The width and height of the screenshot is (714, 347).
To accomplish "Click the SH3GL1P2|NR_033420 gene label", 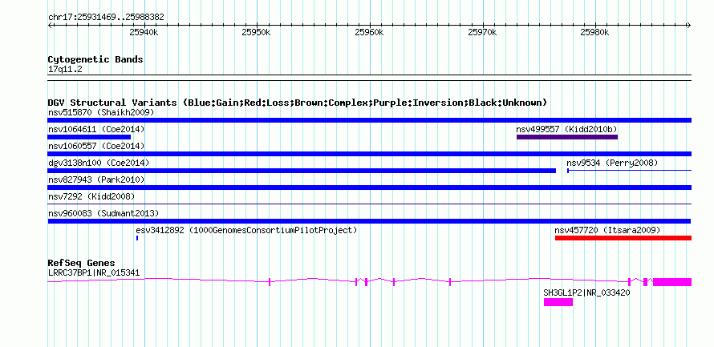I will pos(587,293).
